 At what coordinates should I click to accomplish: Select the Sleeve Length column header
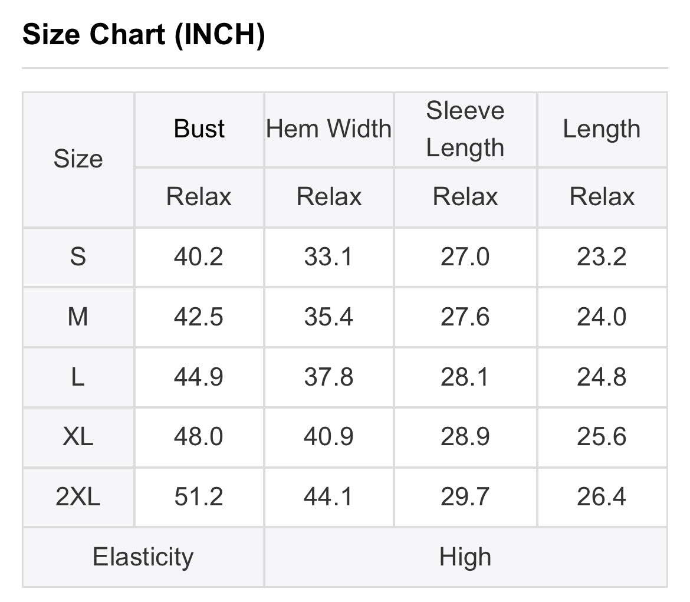465,129
